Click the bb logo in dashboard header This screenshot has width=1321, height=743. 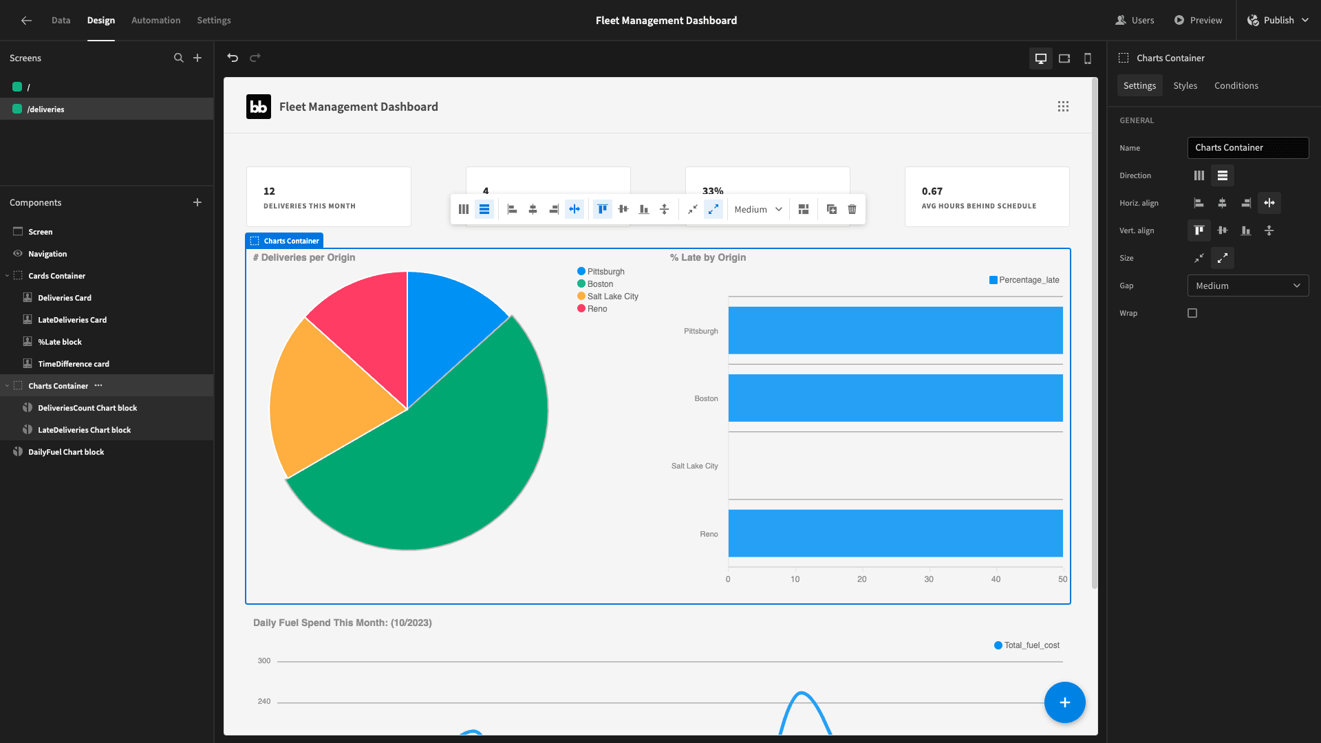[x=259, y=107]
